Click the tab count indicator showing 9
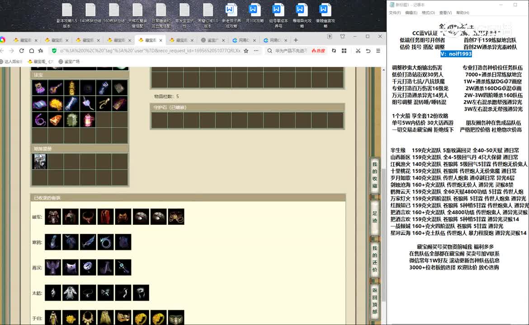Viewport: 529px width, 325px height. tap(330, 37)
